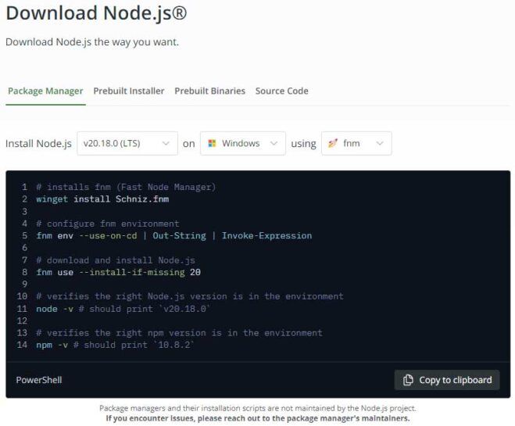This screenshot has height=426, width=515.
Task: Switch to the Prebuilt Installer tab
Action: click(x=129, y=91)
